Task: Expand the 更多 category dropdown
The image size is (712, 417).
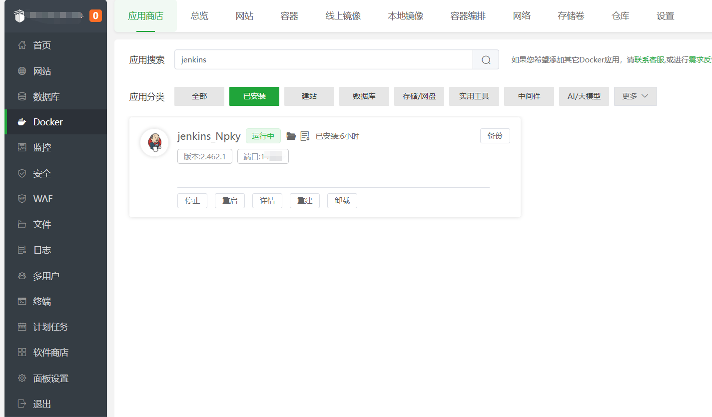Action: pyautogui.click(x=635, y=96)
